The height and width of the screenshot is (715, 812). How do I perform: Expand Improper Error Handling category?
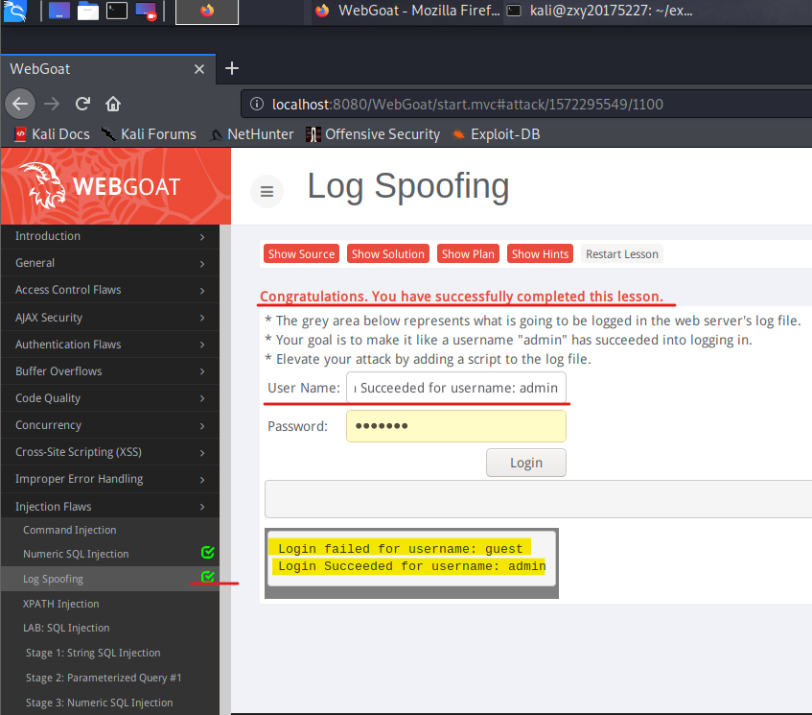[x=110, y=479]
